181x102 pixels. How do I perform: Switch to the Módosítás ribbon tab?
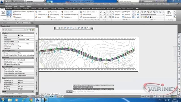pyautogui.click(x=26, y=9)
